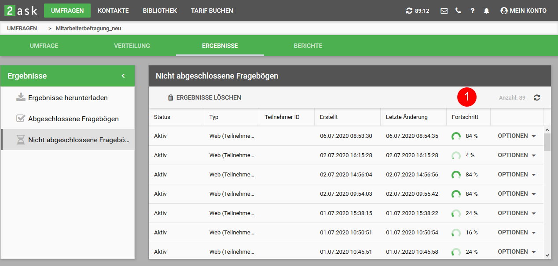Click progress ring showing 4 %
The height and width of the screenshot is (266, 558).
click(x=456, y=155)
